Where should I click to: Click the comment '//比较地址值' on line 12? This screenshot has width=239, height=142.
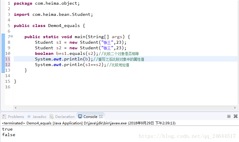118,65
